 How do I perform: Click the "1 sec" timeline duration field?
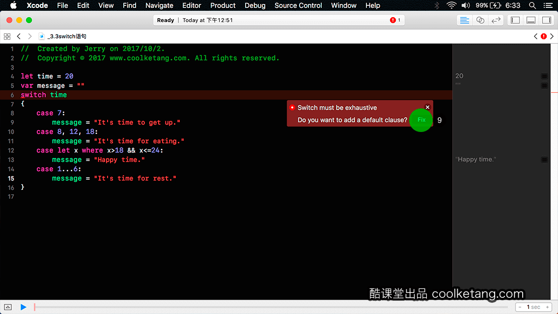[533, 307]
